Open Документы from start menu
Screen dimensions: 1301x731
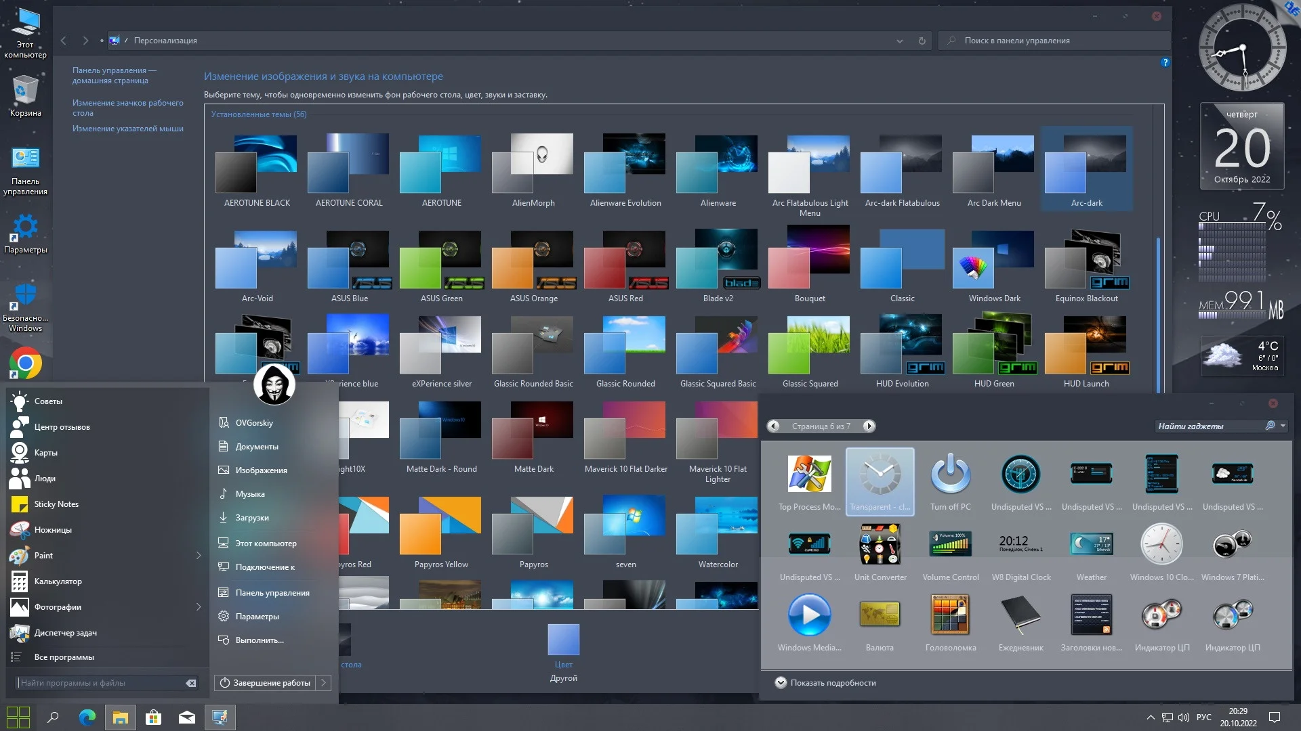click(256, 447)
